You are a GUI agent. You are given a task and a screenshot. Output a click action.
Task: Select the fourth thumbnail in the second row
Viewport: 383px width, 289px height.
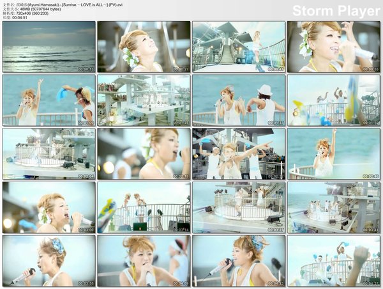pos(334,100)
